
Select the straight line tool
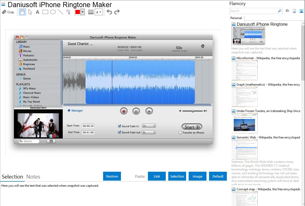coord(61,12)
